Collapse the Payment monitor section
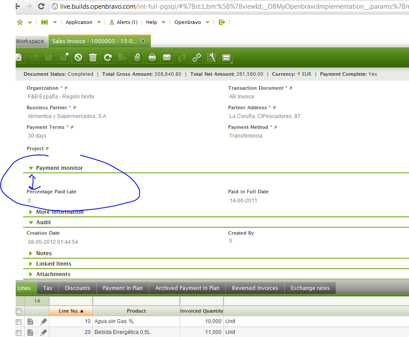Viewport: 409px width, 337px height. 31,168
